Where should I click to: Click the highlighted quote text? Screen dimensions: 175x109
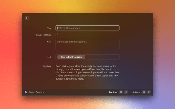coord(87,72)
